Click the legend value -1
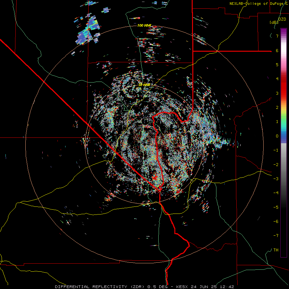Image resolution: width=289 pixels, height=289 pixels. (x=276, y=150)
